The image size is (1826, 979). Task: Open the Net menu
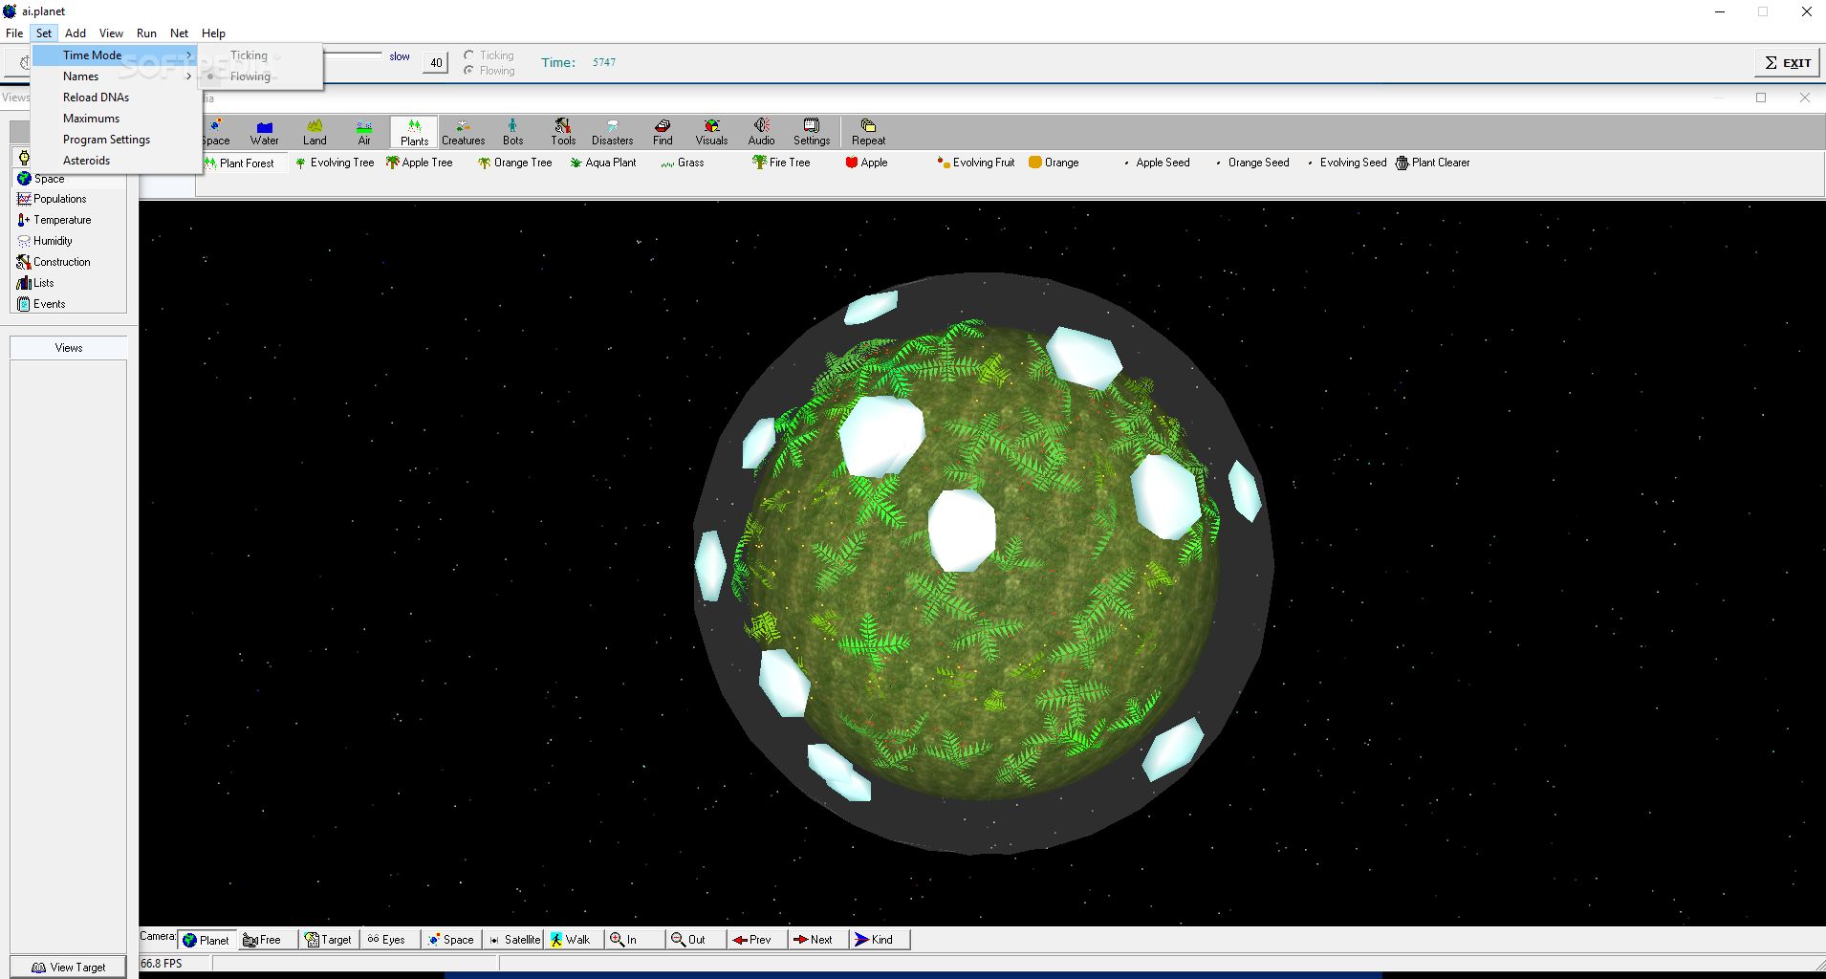(x=179, y=33)
